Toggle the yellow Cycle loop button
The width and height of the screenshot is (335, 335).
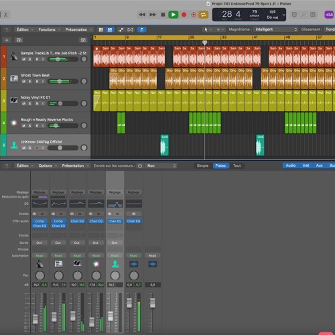[203, 15]
